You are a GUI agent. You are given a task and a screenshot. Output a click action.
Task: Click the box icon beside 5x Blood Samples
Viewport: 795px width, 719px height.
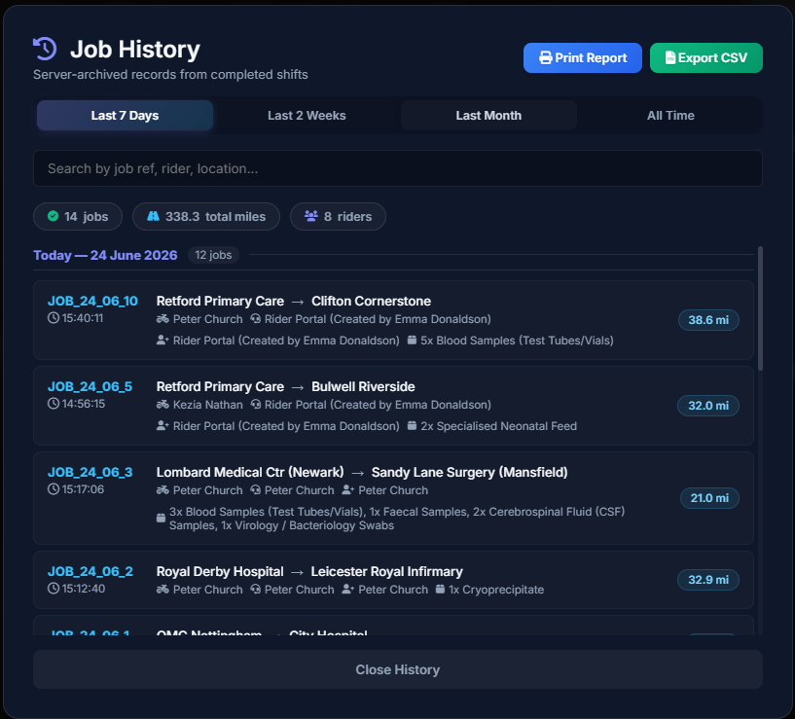413,341
